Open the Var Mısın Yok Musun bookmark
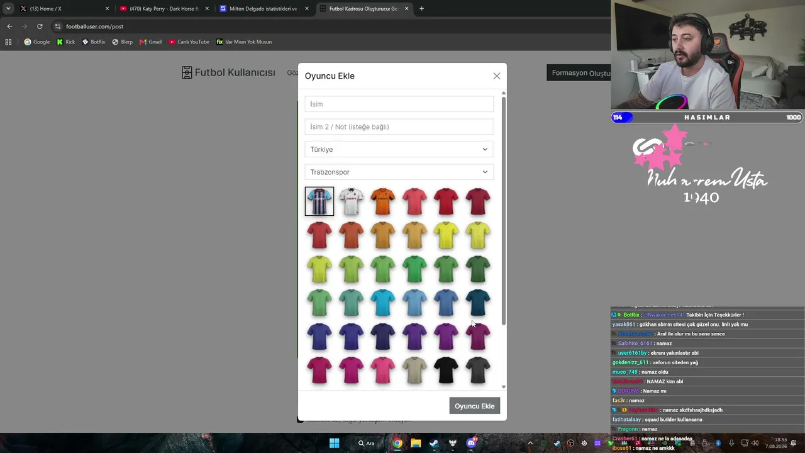805x453 pixels. [244, 42]
